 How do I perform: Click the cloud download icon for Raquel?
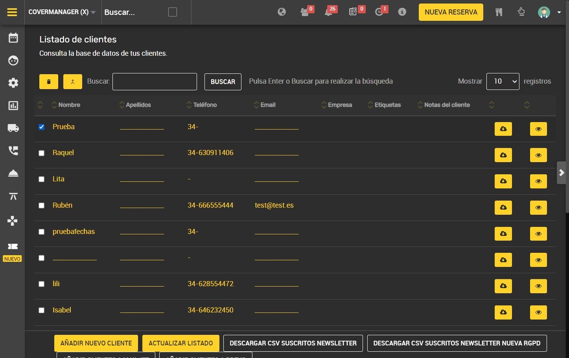(503, 155)
